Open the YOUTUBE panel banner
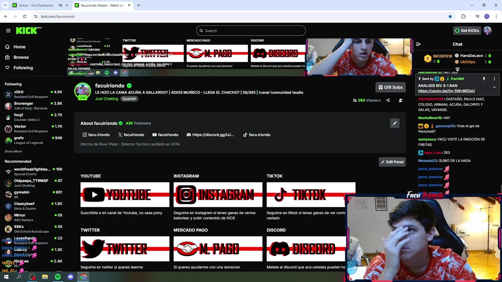 click(125, 195)
